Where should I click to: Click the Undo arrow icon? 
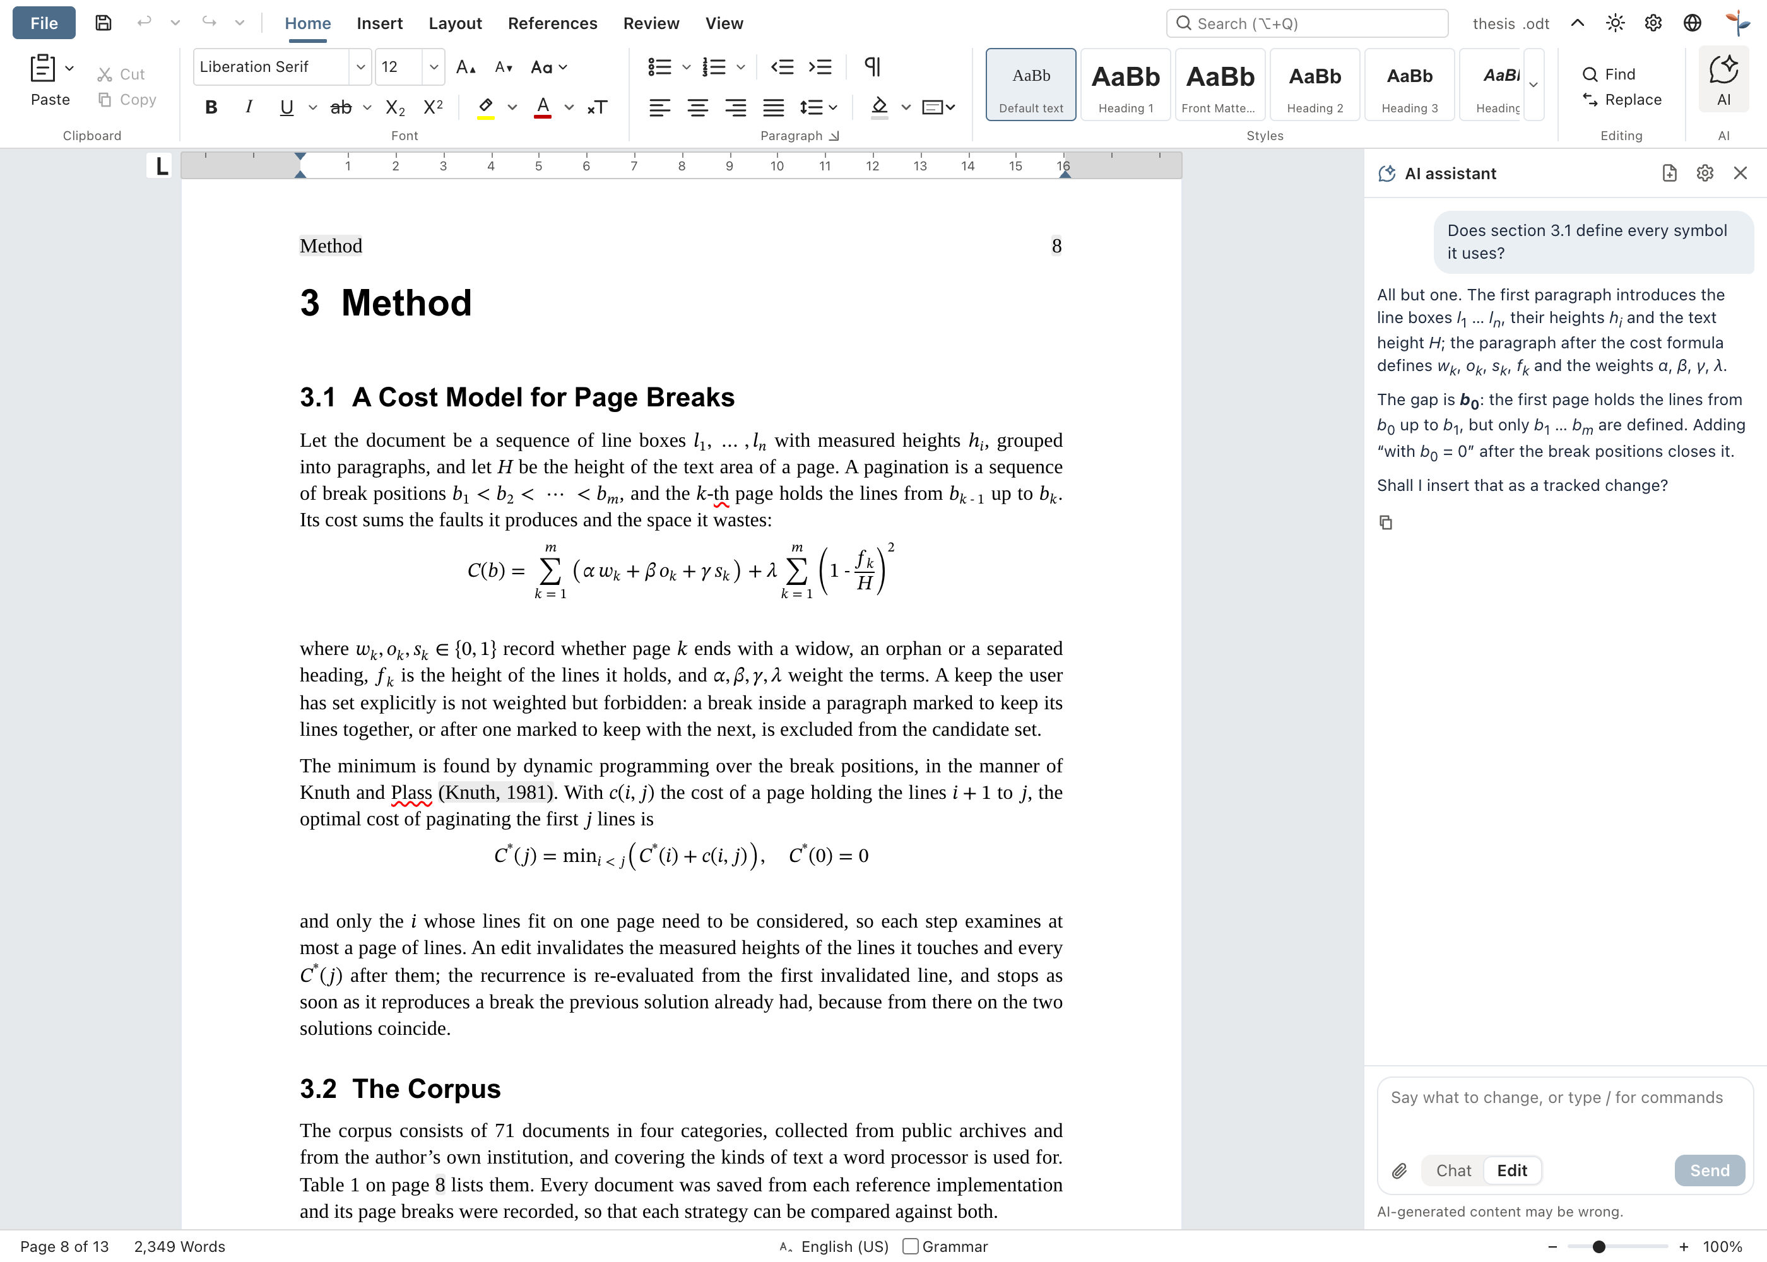tap(144, 23)
